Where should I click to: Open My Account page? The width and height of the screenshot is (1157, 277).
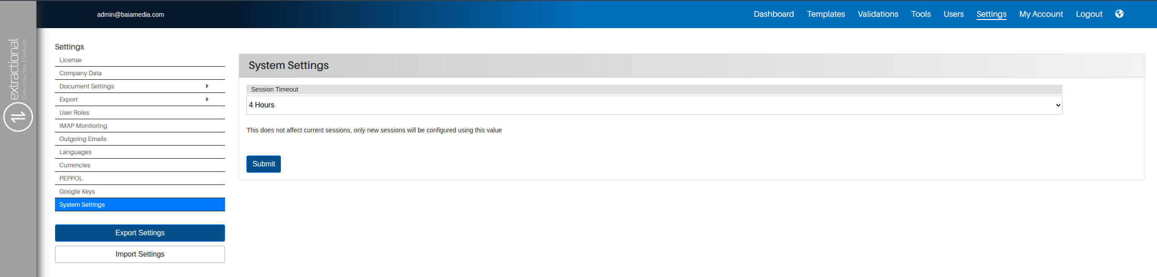1041,14
